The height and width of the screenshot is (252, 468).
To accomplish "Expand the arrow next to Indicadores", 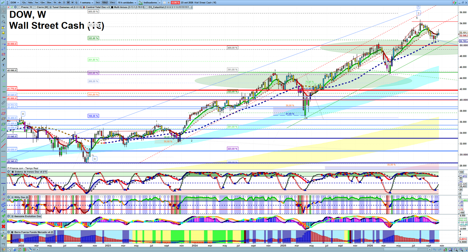I will pos(159,3).
